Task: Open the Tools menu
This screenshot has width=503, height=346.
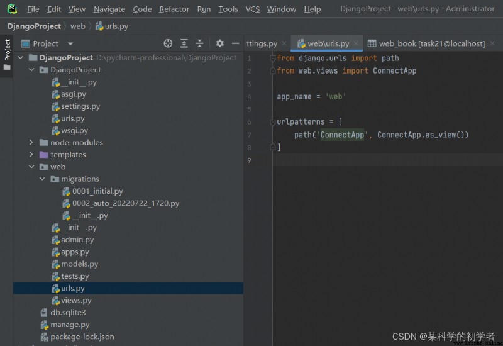Action: 228,9
